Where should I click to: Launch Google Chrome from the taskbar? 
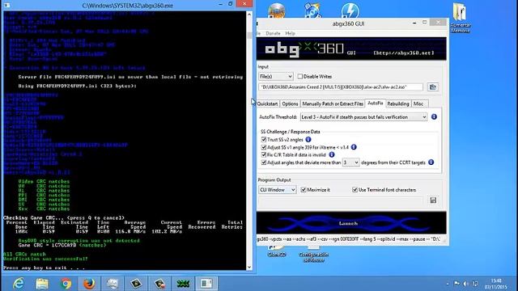(x=66, y=284)
